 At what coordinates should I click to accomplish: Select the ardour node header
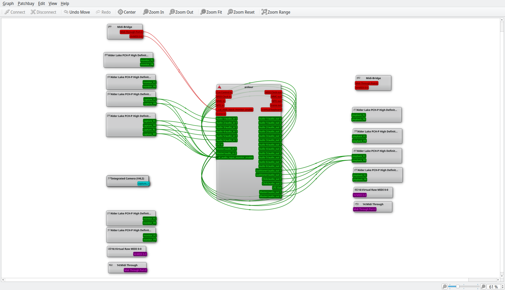[248, 87]
